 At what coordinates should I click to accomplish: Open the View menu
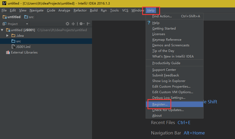click(x=23, y=10)
